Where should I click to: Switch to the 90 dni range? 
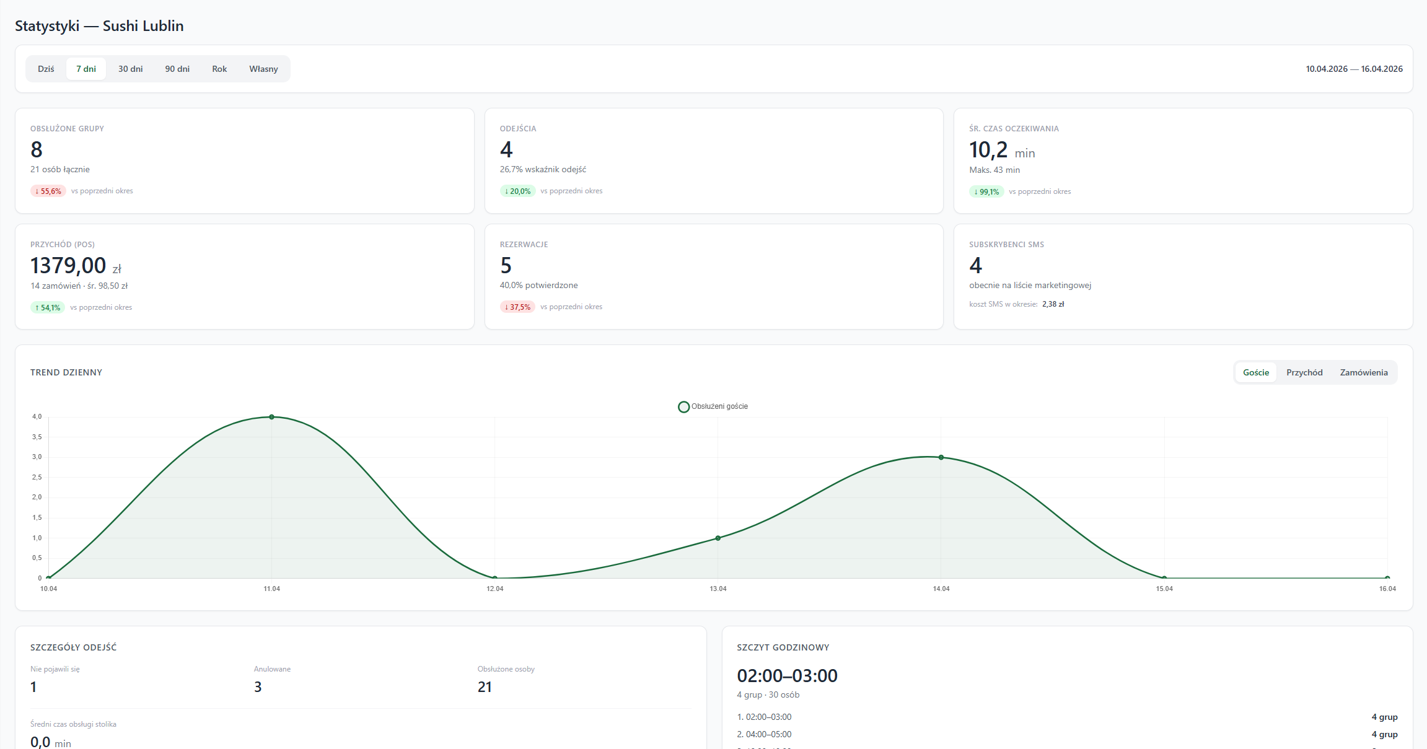[177, 69]
